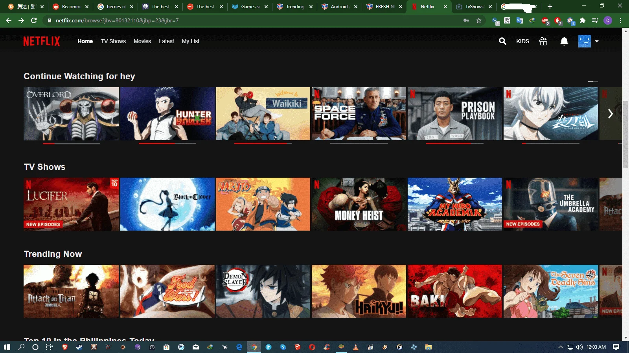Bookmark this page with star icon
This screenshot has width=629, height=353.
click(x=479, y=20)
